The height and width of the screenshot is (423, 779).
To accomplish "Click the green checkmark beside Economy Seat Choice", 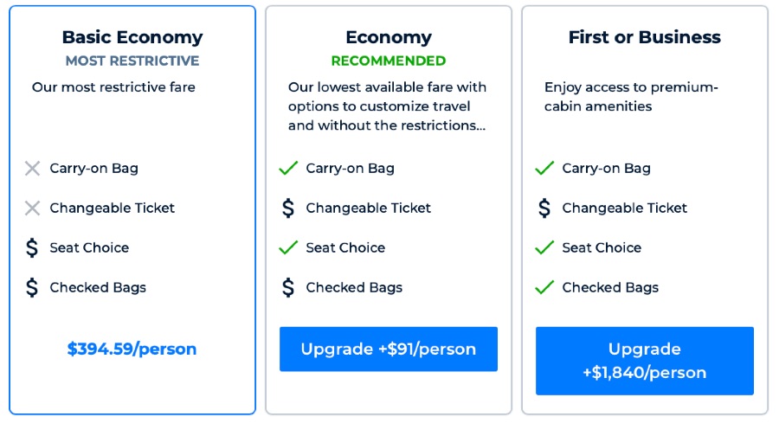I will tap(288, 248).
